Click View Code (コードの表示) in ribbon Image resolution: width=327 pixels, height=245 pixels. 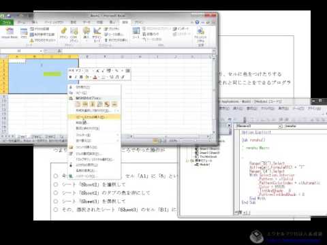point(114,35)
